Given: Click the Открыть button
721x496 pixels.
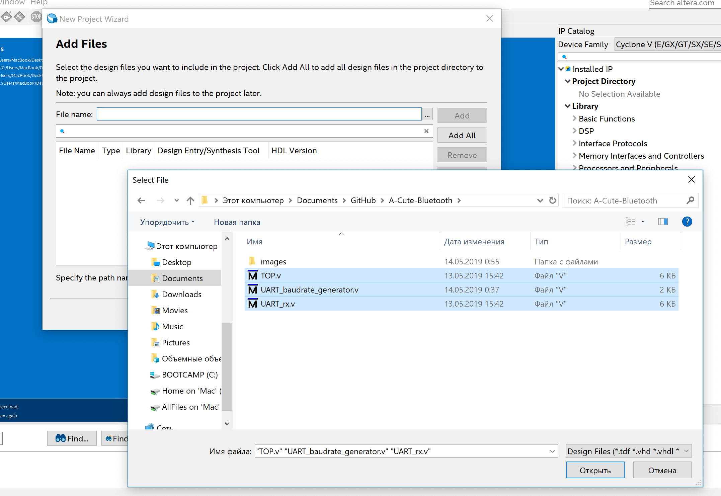Looking at the screenshot, I should (595, 470).
